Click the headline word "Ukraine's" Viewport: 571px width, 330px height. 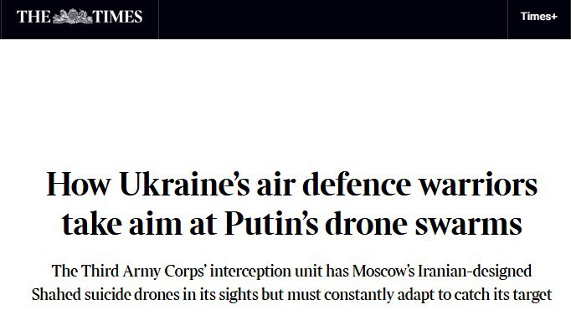(184, 185)
